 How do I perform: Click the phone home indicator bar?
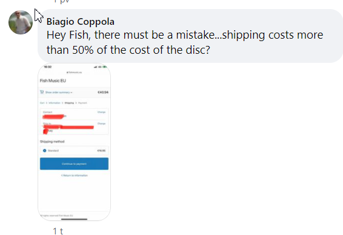click(x=74, y=219)
